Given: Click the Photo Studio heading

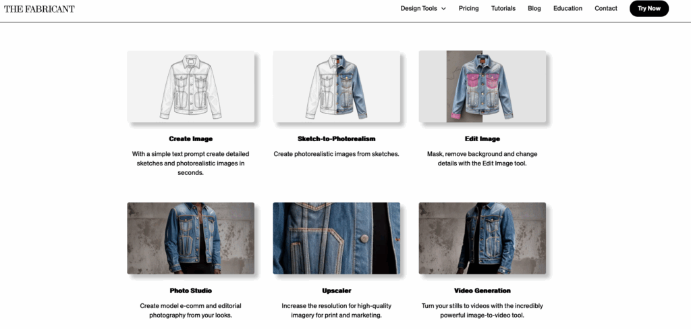Looking at the screenshot, I should [x=191, y=290].
